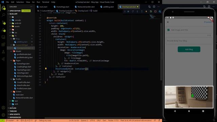Expand the NPM Scripts section

(15, 114)
